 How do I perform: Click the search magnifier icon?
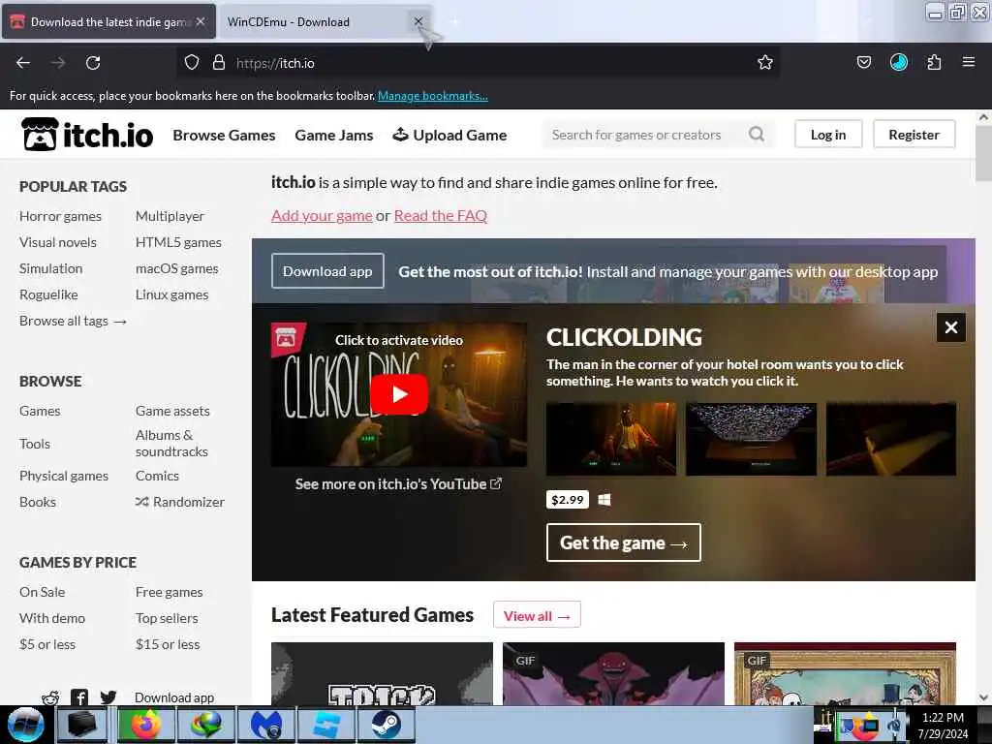coord(757,134)
